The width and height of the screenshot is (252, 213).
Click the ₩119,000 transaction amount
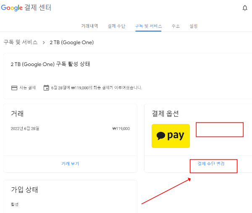pos(121,129)
